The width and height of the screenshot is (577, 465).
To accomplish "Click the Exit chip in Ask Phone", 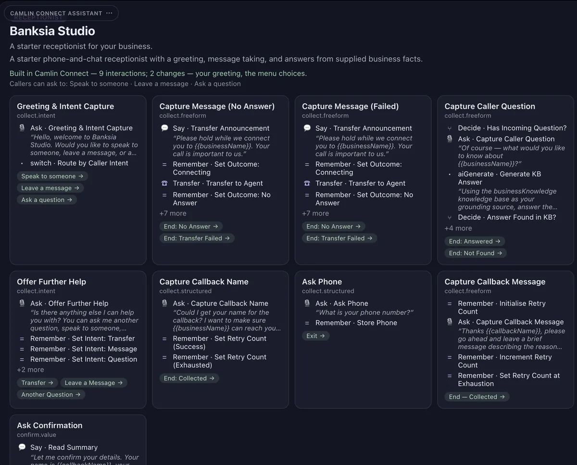I will [x=316, y=336].
